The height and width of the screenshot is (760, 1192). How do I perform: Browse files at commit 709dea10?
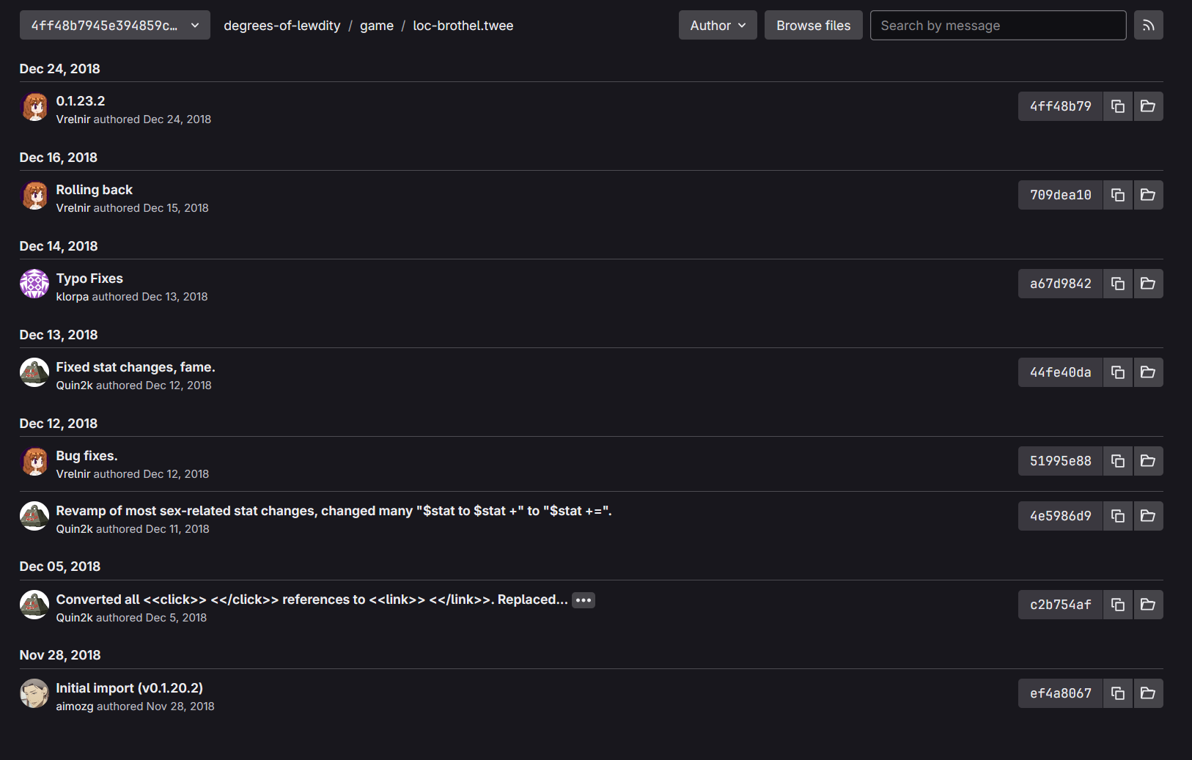[1148, 195]
